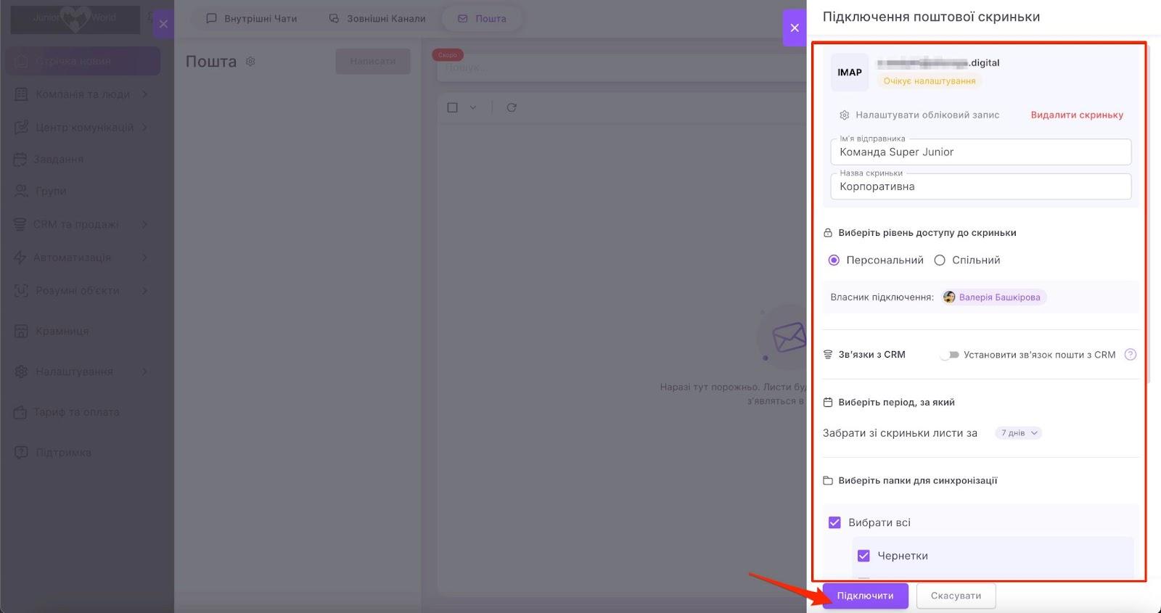Tick the select-all checkbox in the mail list

tap(452, 107)
